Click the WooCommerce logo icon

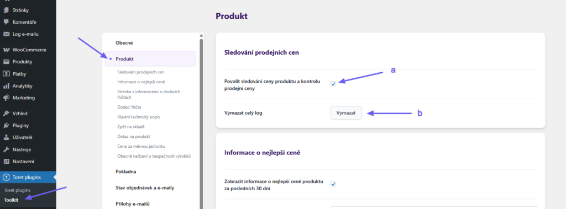pos(6,50)
